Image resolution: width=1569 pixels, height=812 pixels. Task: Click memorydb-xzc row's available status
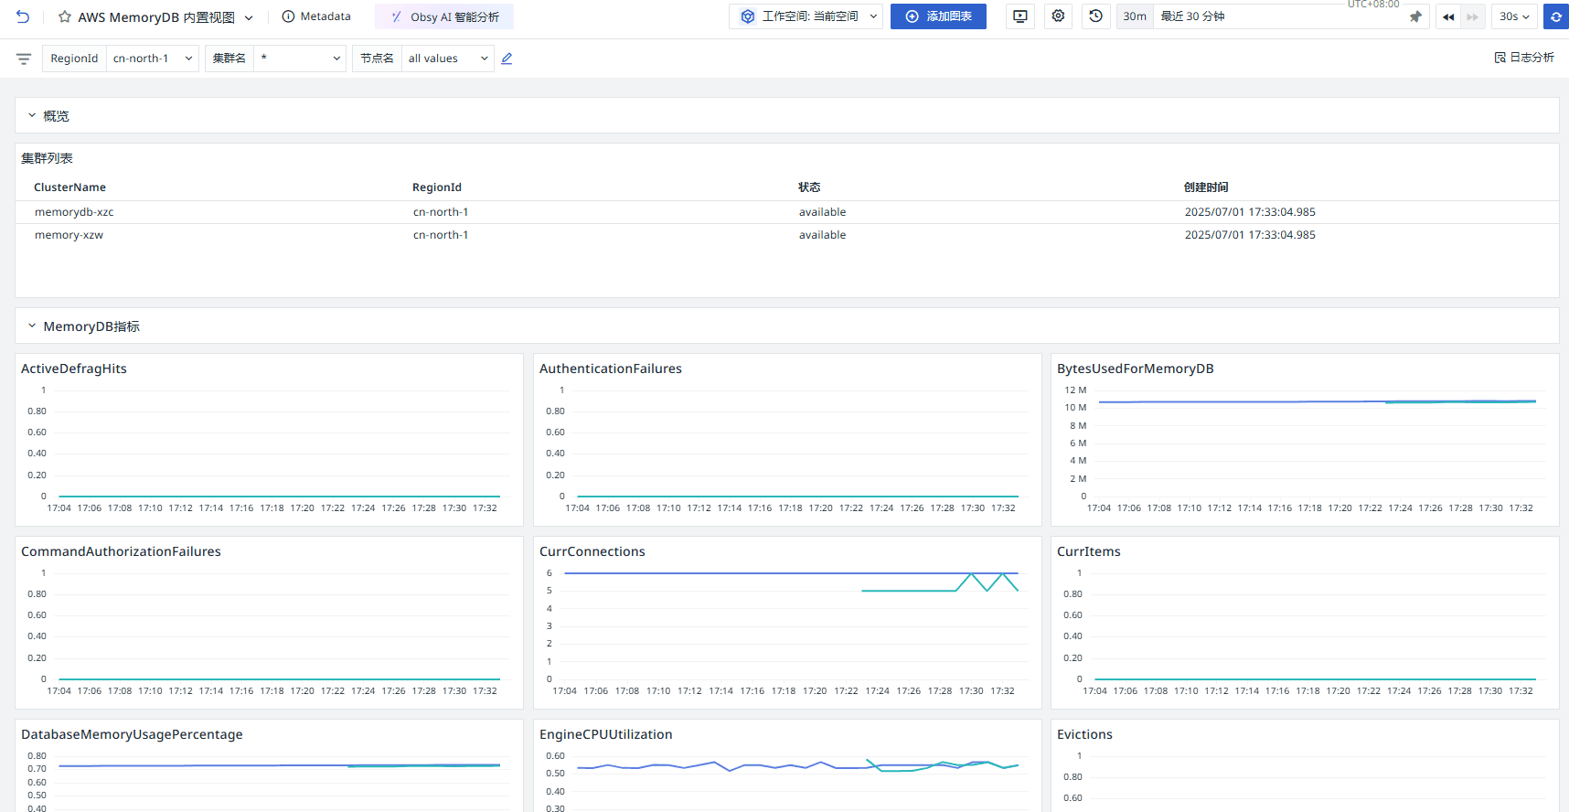823,212
